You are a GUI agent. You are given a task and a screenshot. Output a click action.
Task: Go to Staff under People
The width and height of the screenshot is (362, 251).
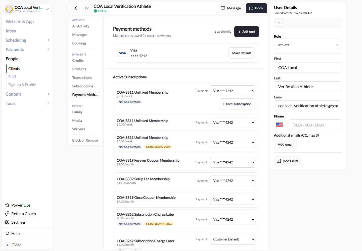12,77
